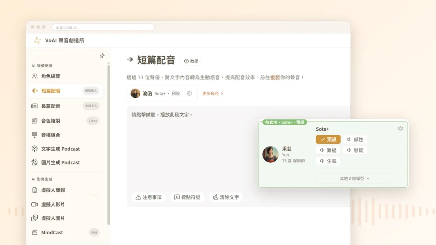
Task: Open 標點符號 button
Action: 187,197
